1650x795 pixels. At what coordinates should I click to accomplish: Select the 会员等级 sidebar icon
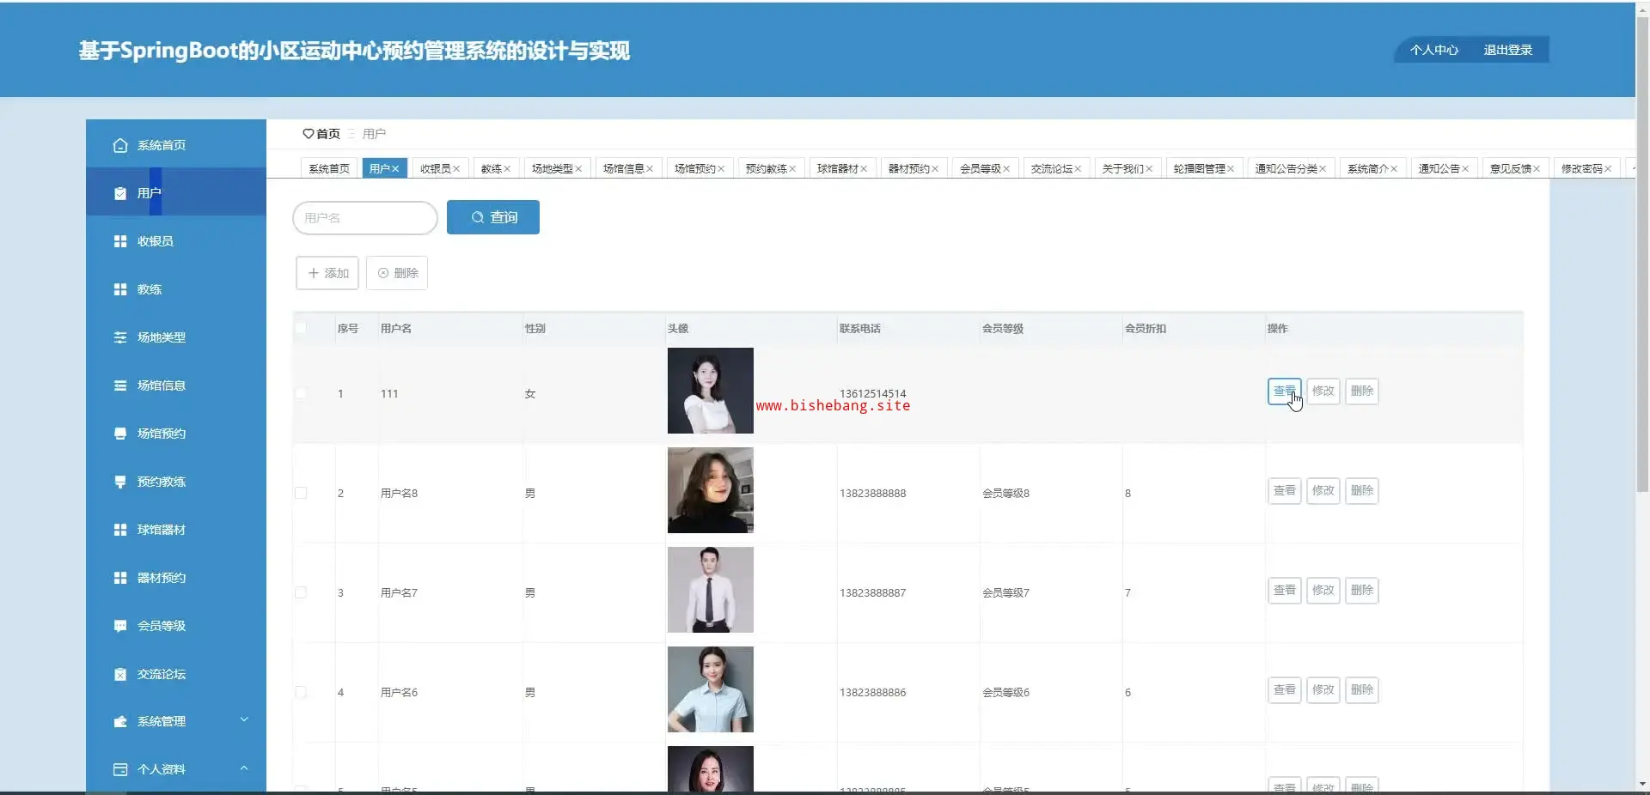coord(120,626)
